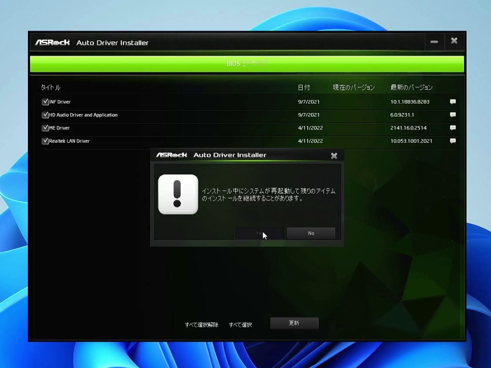Click the タイトル column header

(50, 87)
